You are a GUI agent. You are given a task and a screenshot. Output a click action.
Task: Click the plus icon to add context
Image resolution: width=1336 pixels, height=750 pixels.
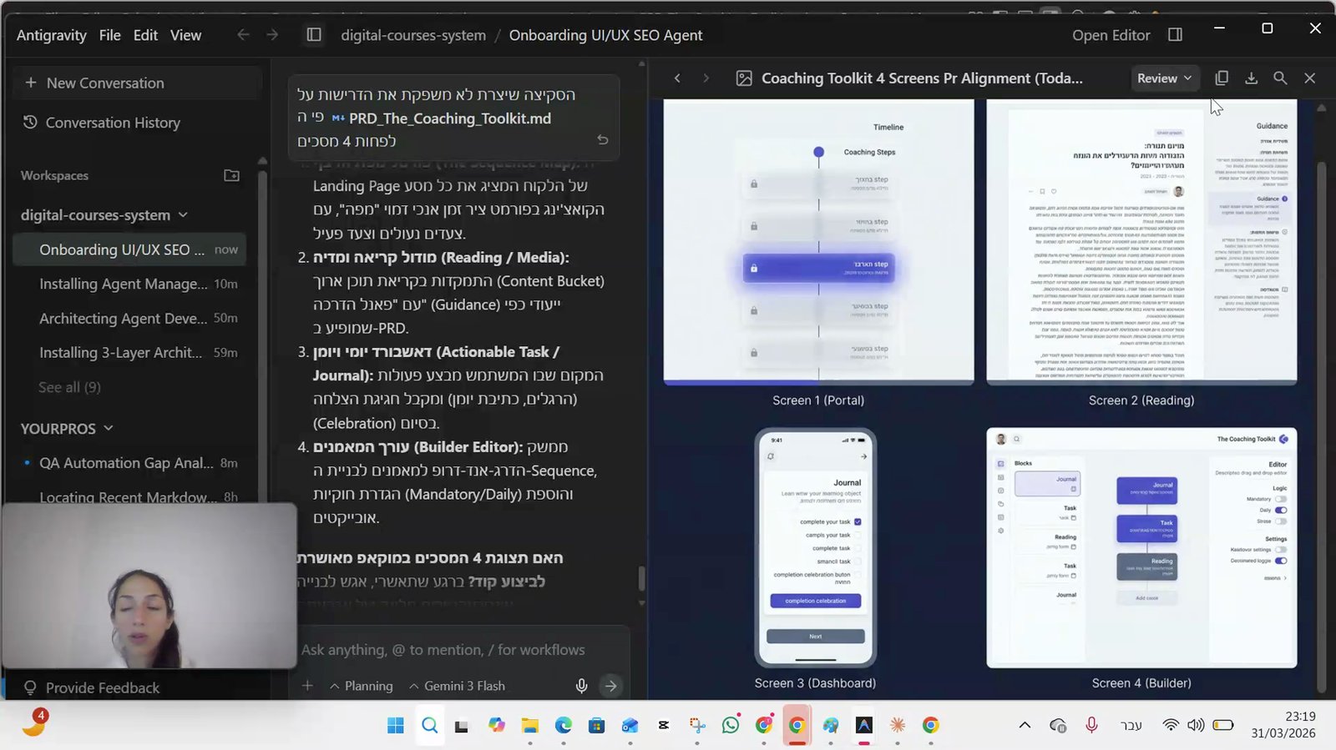[x=307, y=686]
